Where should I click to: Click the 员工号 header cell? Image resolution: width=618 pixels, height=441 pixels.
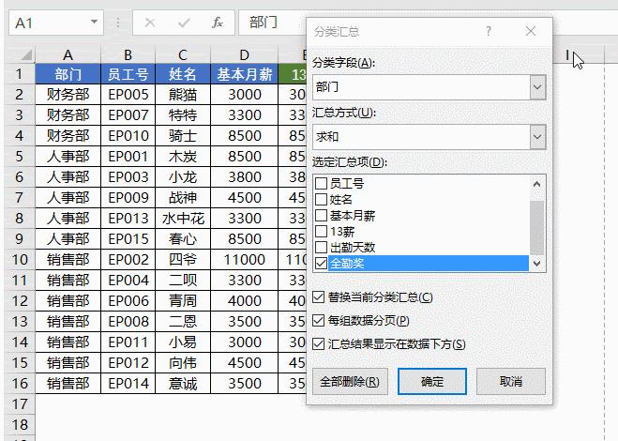pyautogui.click(x=128, y=74)
